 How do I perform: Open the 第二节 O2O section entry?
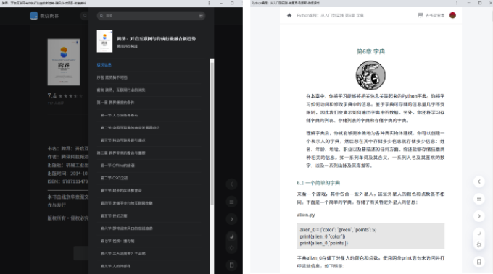[x=114, y=178]
